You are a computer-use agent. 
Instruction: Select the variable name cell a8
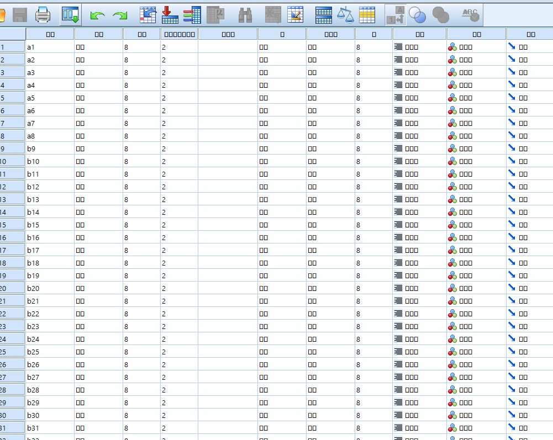[x=50, y=136]
